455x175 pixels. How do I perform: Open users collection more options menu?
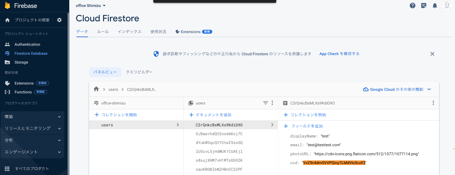pos(272,103)
